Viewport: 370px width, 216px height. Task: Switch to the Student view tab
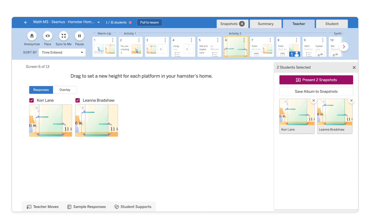coord(332,24)
